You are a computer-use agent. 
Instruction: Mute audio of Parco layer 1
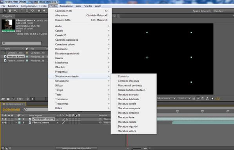[x=5, y=119]
